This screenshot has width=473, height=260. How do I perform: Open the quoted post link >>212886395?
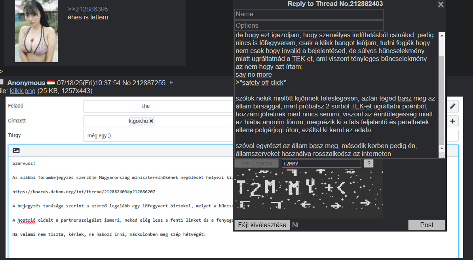(88, 9)
